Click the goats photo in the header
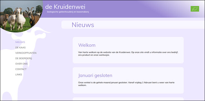The width and height of the screenshot is (205, 101). click(x=21, y=16)
